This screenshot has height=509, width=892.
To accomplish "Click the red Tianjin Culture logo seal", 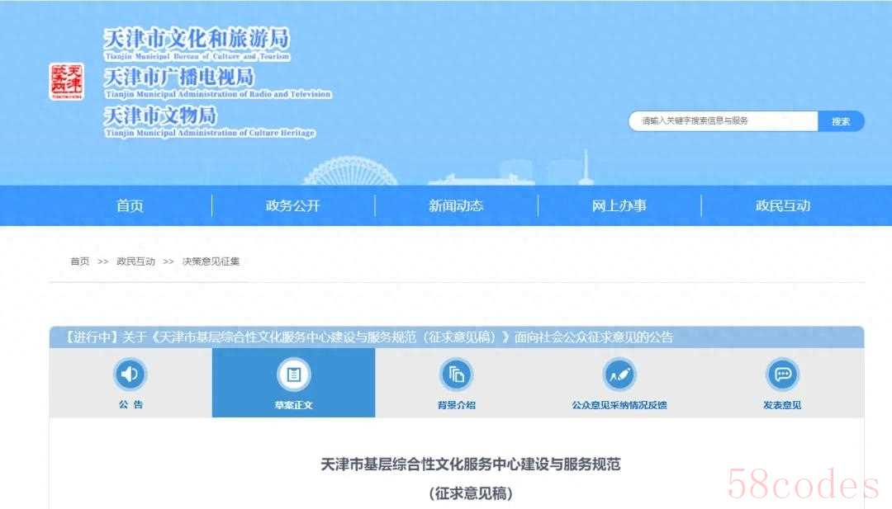I will coord(67,81).
